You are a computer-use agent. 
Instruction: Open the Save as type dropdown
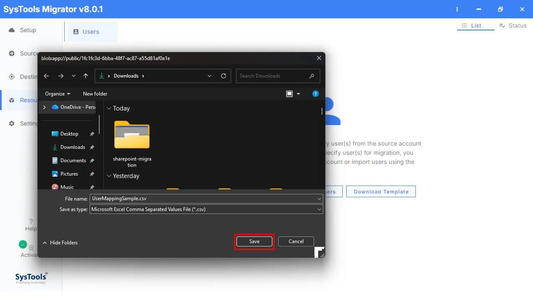point(206,209)
